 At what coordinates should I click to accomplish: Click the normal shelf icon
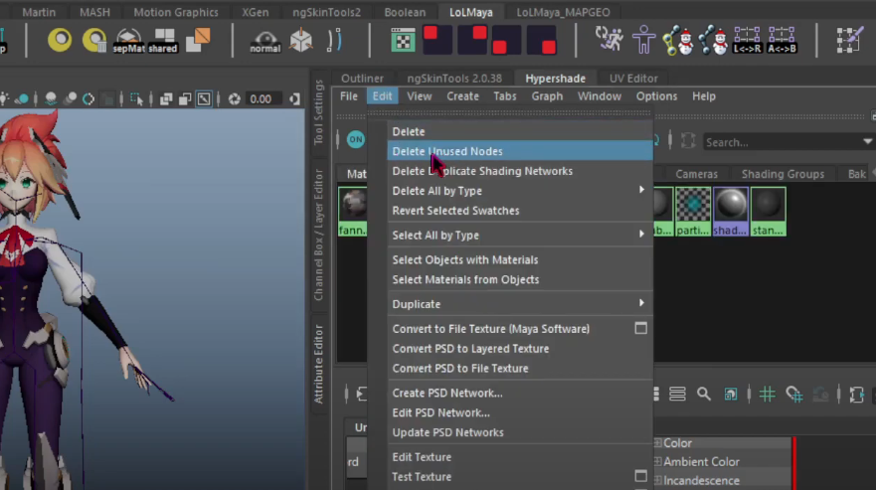pos(265,41)
